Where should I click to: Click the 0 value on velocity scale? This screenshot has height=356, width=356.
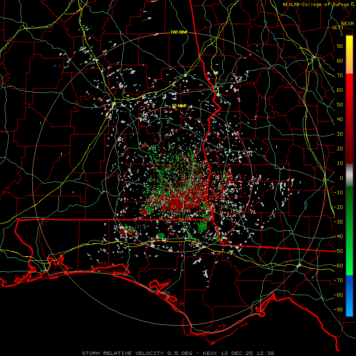[x=341, y=178]
